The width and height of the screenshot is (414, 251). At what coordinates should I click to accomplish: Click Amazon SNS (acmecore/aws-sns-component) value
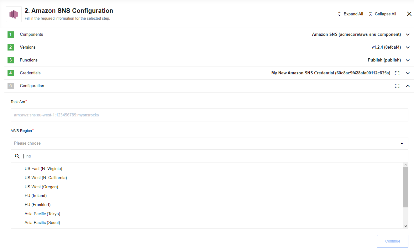356,35
